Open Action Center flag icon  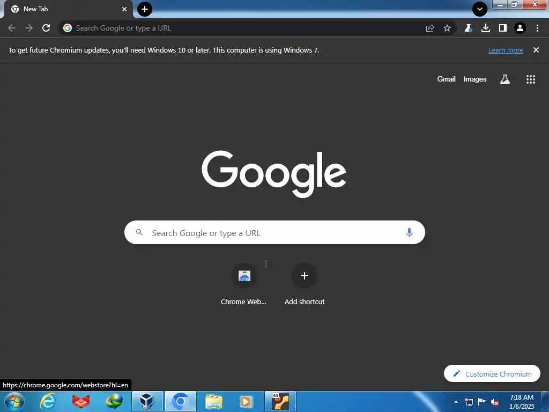pos(482,402)
